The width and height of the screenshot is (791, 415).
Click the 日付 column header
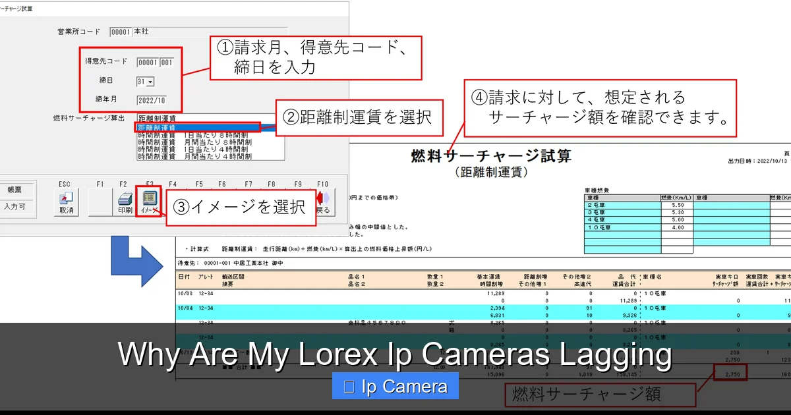[x=185, y=277]
